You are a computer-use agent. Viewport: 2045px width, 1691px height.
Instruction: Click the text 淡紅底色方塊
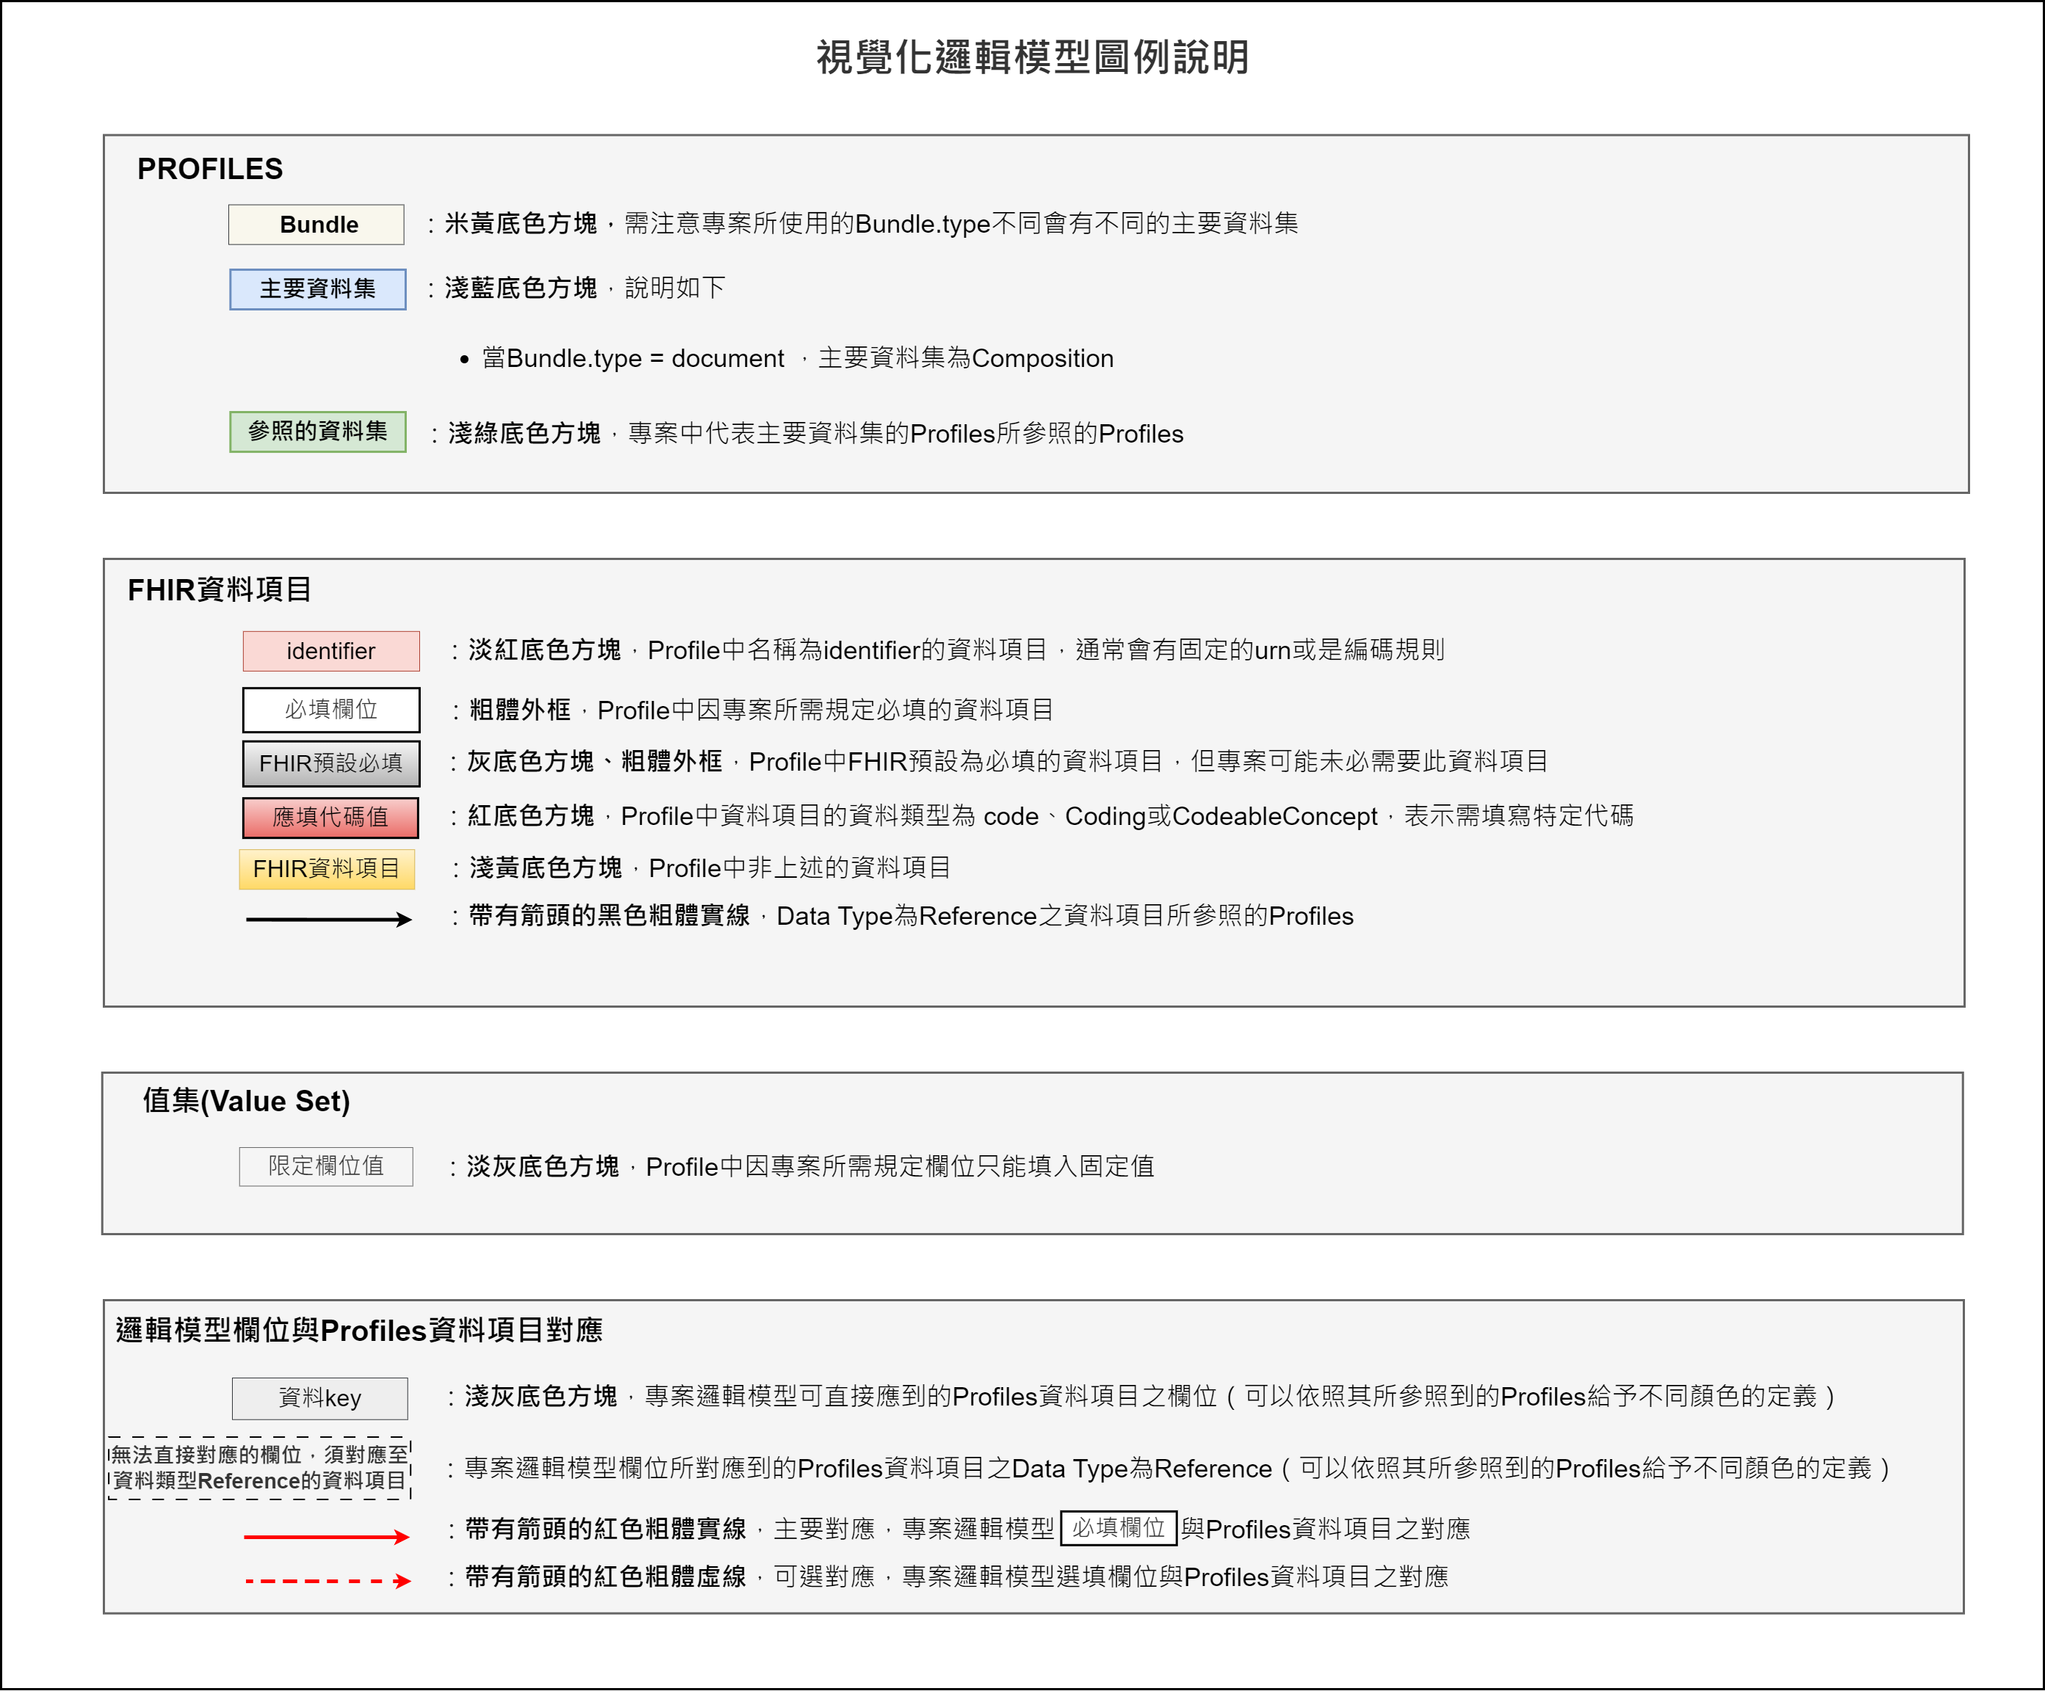(544, 650)
